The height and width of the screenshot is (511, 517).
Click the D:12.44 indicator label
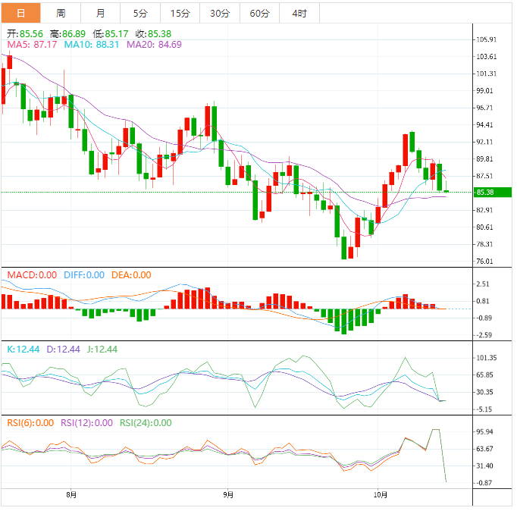tap(64, 349)
